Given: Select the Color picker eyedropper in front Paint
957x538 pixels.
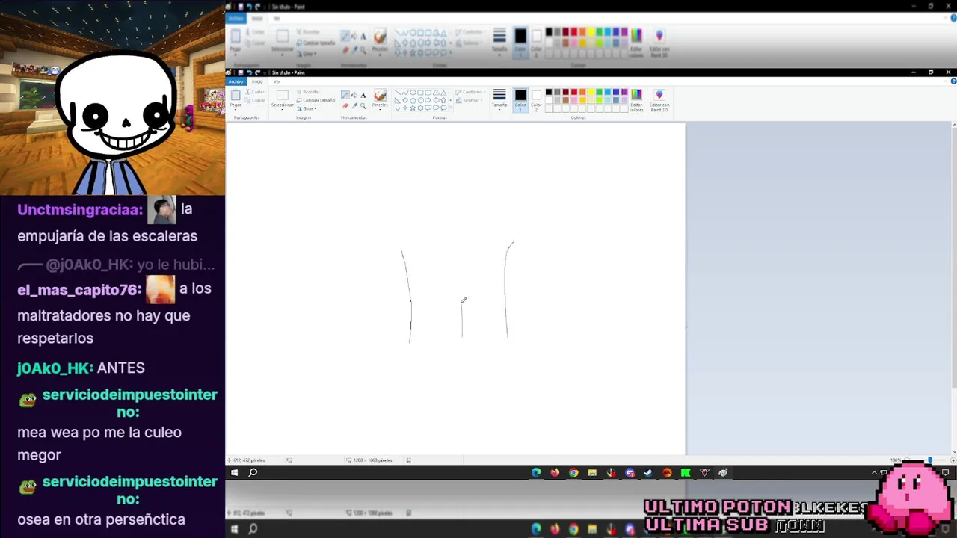Looking at the screenshot, I should click(x=354, y=106).
